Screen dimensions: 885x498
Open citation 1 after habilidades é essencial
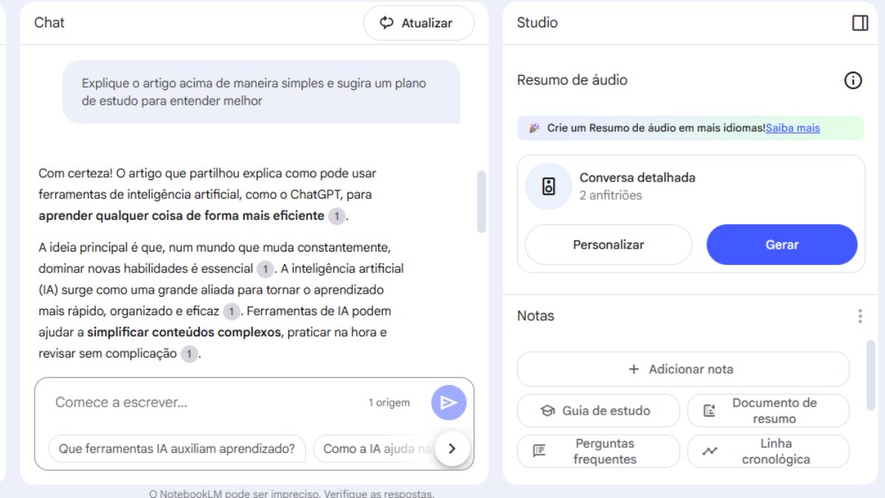pos(265,269)
